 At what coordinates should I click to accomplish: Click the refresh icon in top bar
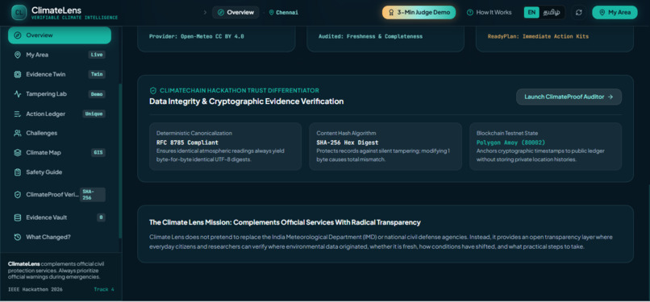point(579,12)
